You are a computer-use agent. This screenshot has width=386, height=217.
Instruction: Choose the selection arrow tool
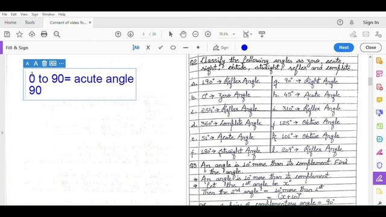171,34
